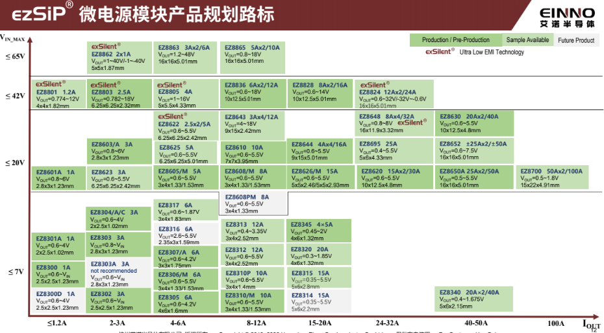Click the EZ8801 1.2A product cell
The height and width of the screenshot is (333, 604).
click(x=58, y=94)
